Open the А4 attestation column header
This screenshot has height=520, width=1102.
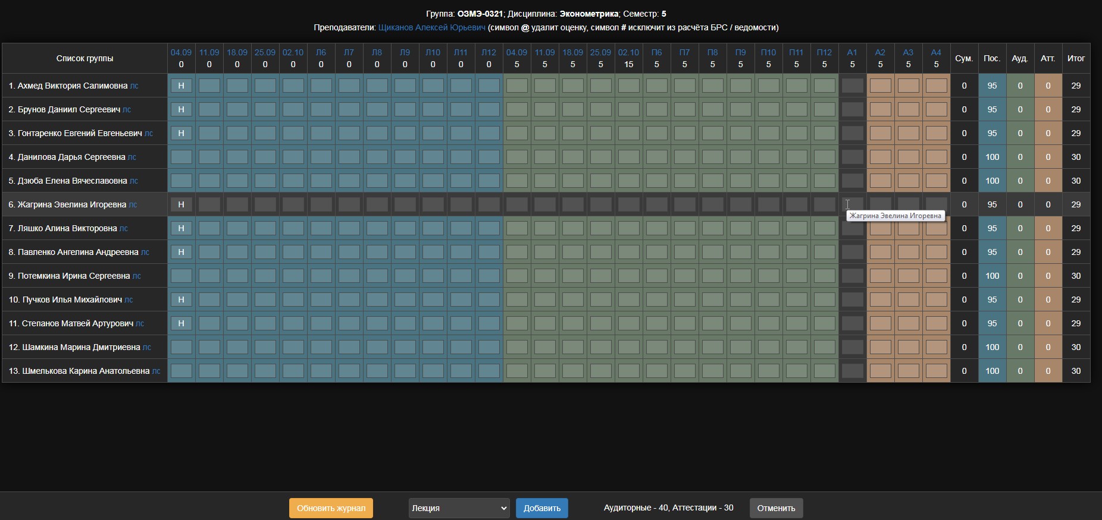(x=936, y=52)
